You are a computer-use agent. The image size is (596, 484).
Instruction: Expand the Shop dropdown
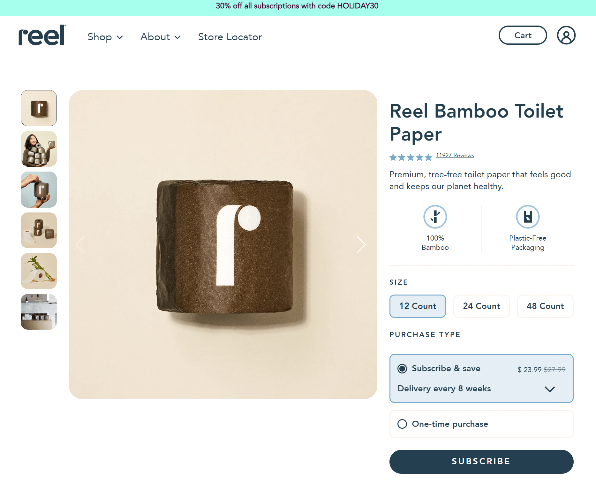(105, 37)
